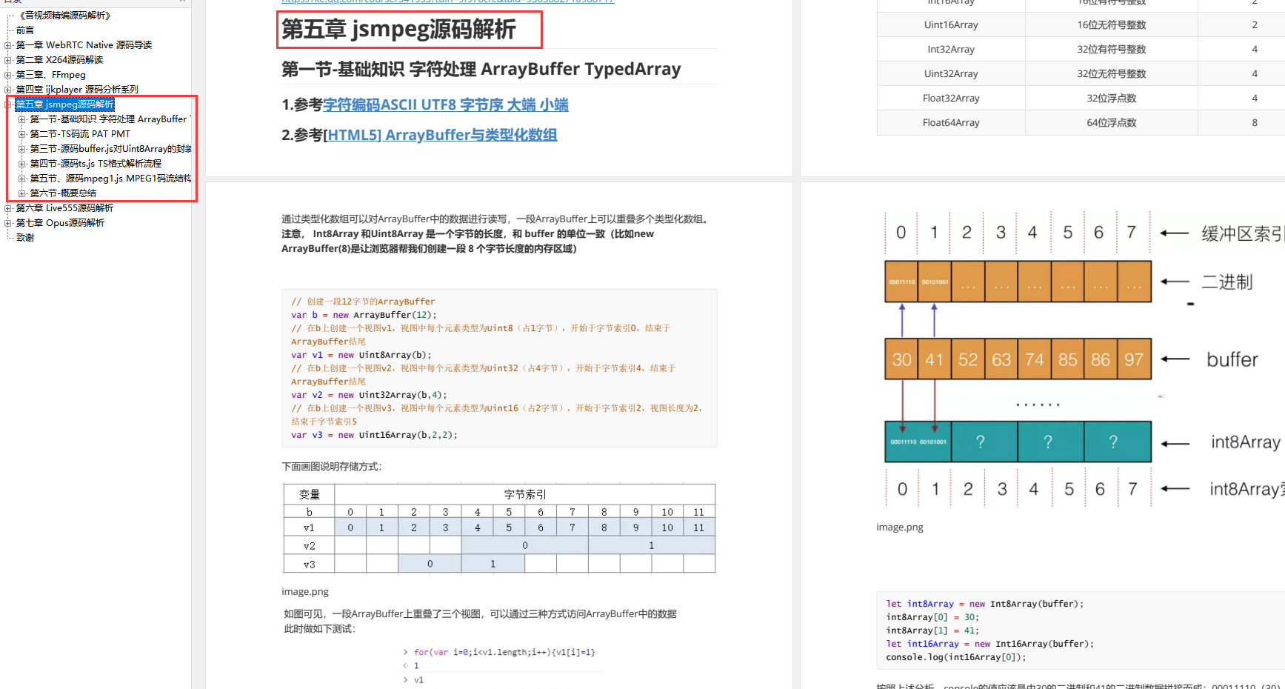Expand 第四节-源码ts.js TS格式解析流程 node
Image resolution: width=1285 pixels, height=689 pixels.
[22, 164]
